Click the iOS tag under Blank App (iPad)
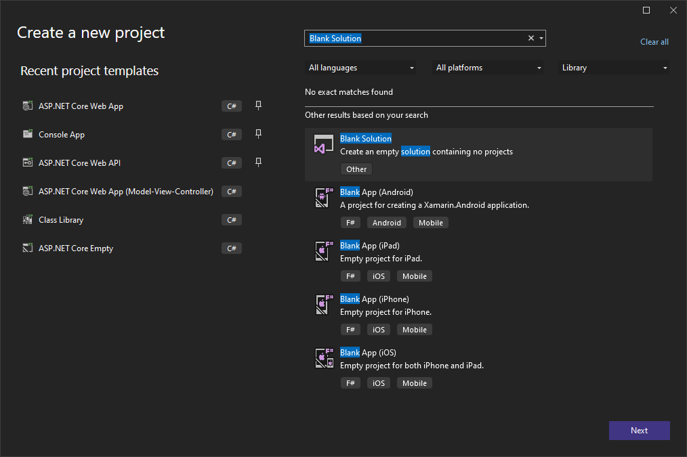This screenshot has height=457, width=687. click(379, 276)
